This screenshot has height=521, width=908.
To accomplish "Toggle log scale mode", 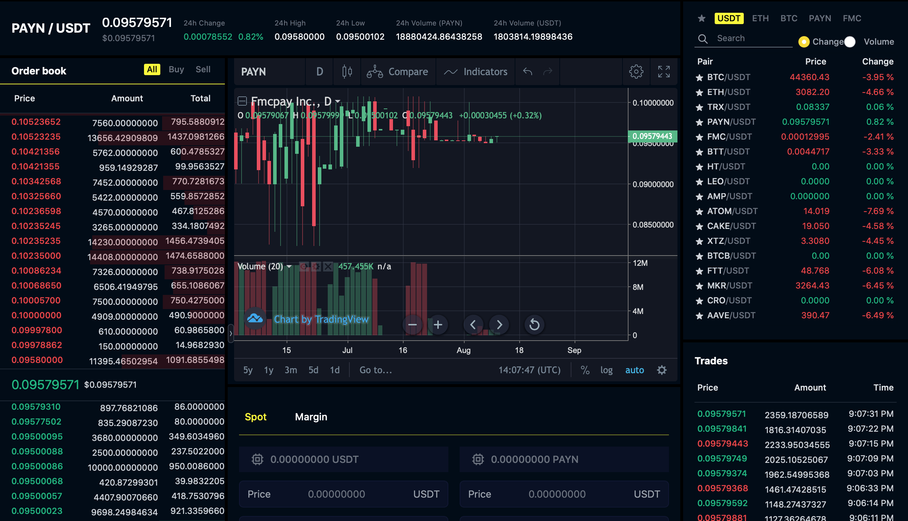I will click(606, 370).
